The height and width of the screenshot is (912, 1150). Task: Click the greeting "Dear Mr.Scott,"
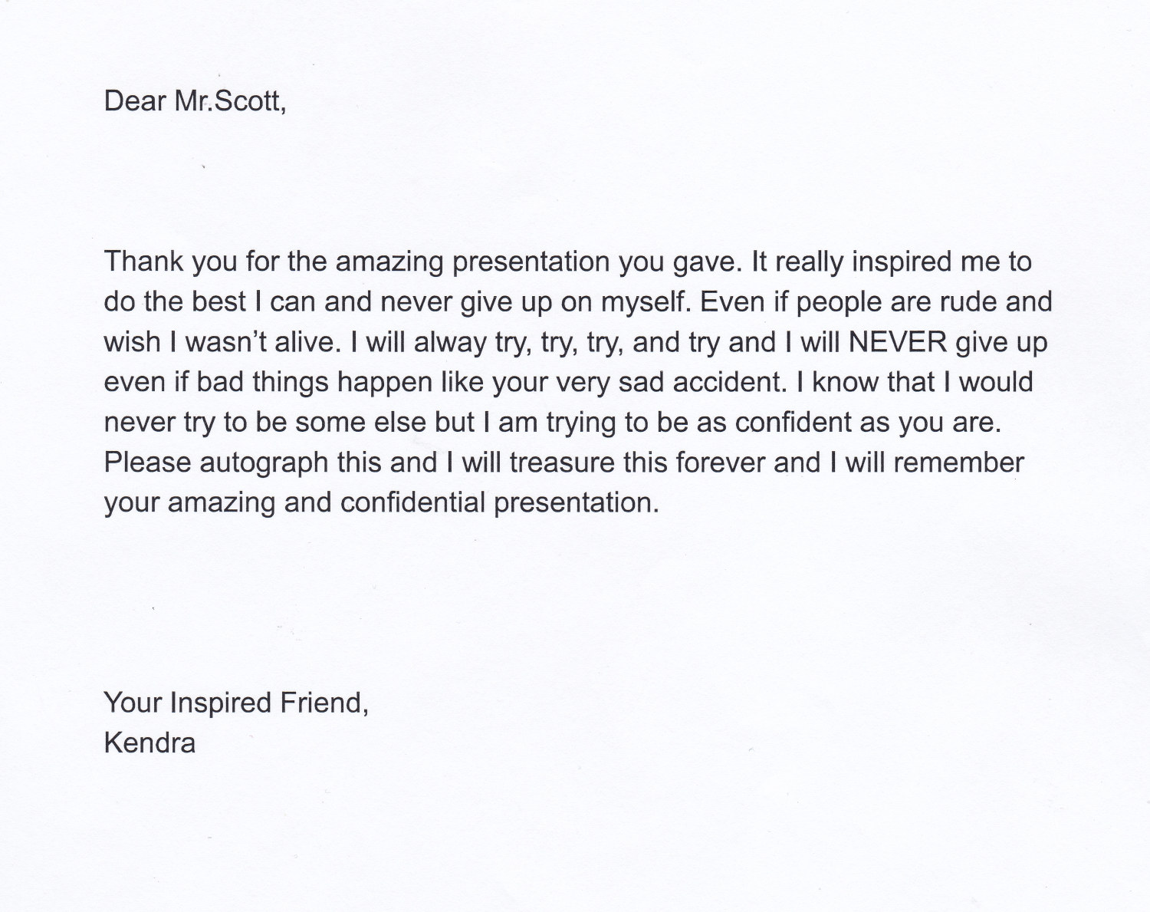click(x=195, y=101)
